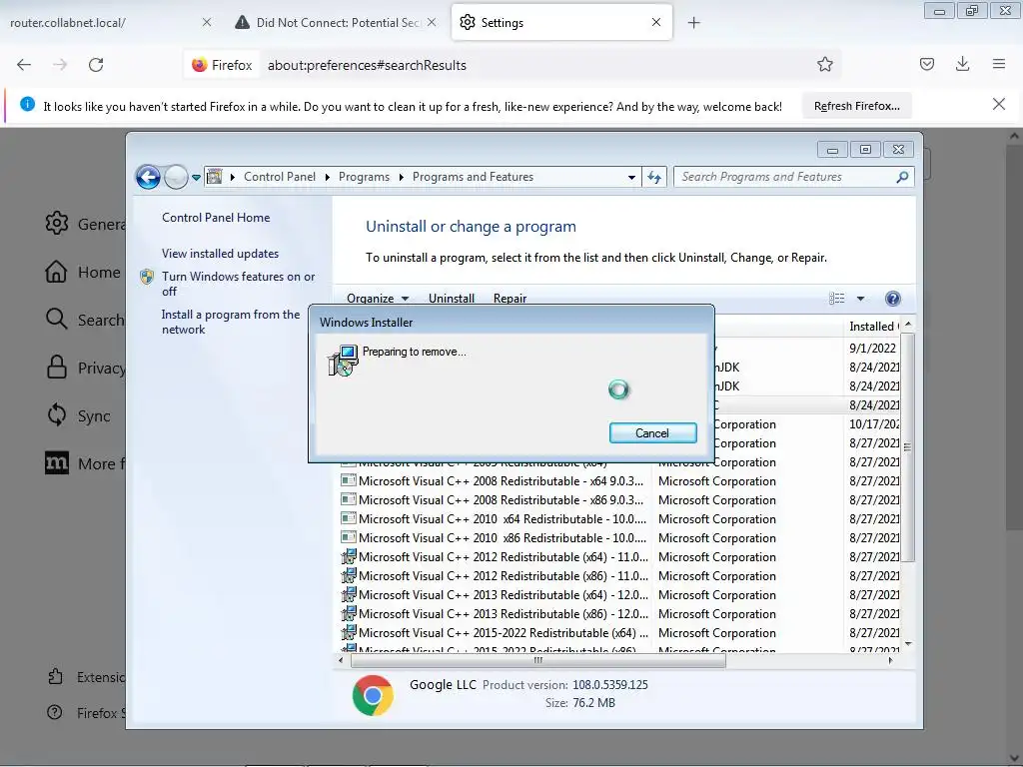1023x767 pixels.
Task: Open the More from Mozilla category
Action: [85, 463]
